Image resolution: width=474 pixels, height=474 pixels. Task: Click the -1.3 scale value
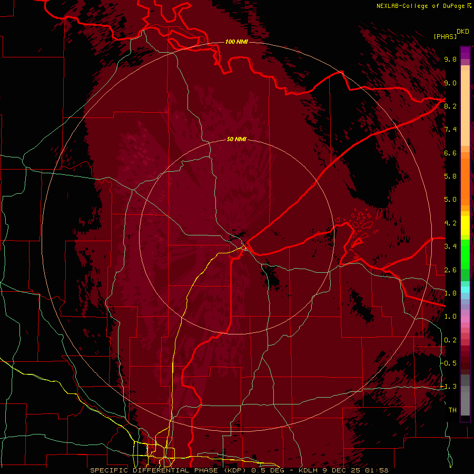click(449, 387)
